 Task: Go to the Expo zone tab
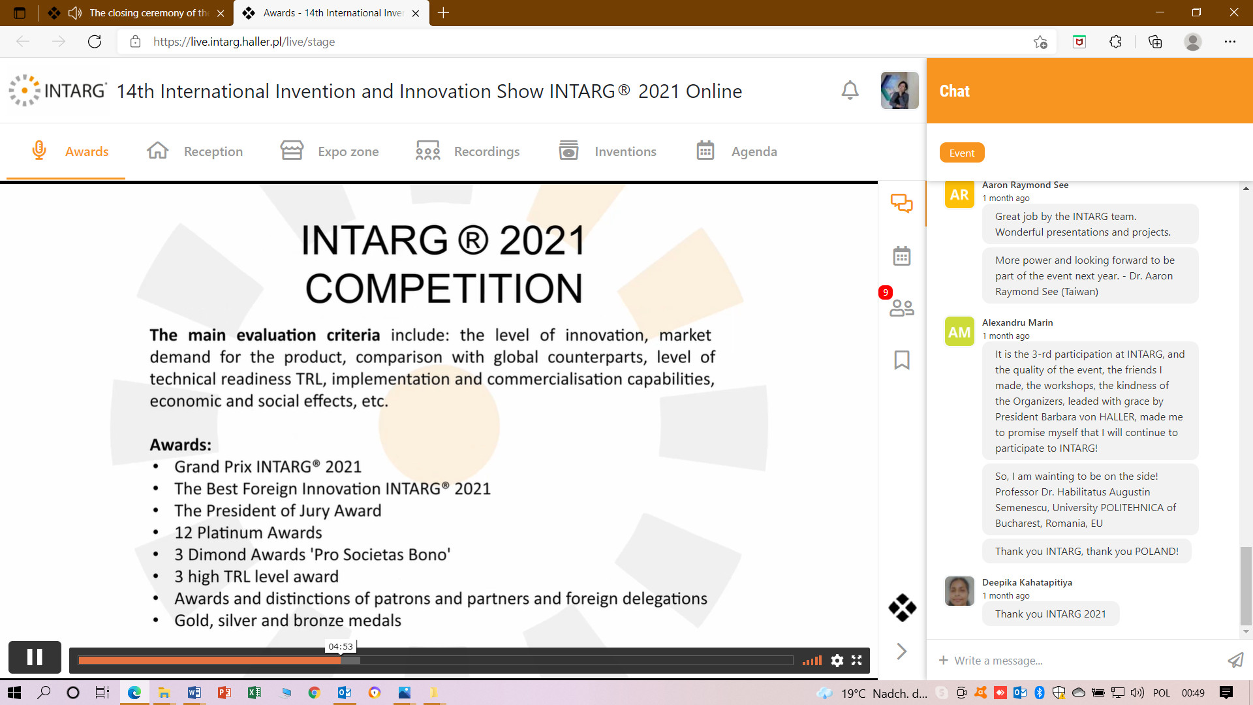pyautogui.click(x=330, y=151)
